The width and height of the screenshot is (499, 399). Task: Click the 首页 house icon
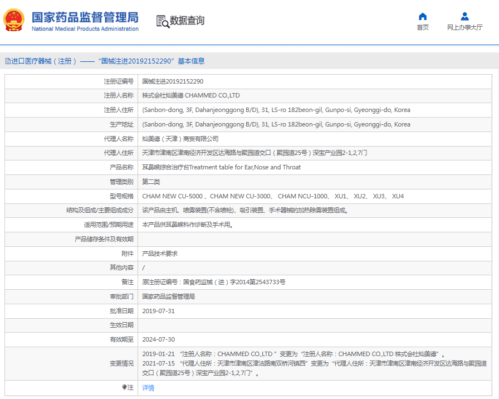423,16
